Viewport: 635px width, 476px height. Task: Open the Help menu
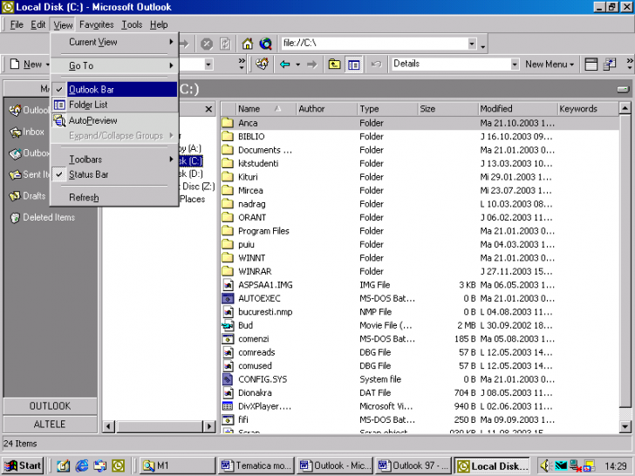point(159,24)
